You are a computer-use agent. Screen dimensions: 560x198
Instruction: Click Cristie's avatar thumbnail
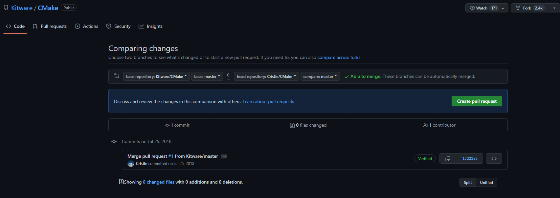(131, 164)
